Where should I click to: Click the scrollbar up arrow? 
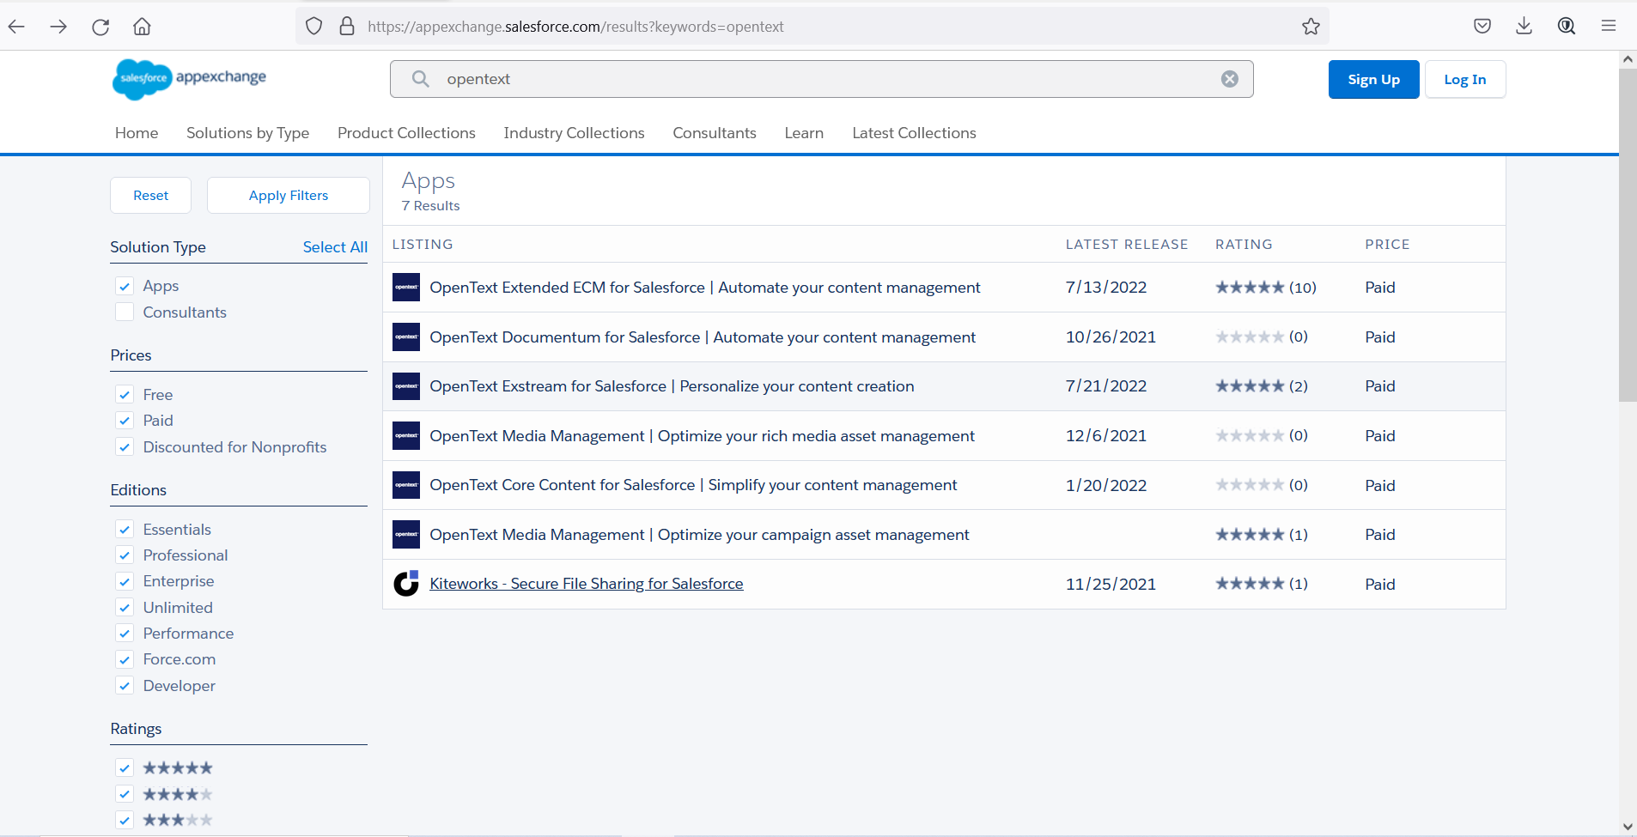coord(1628,59)
